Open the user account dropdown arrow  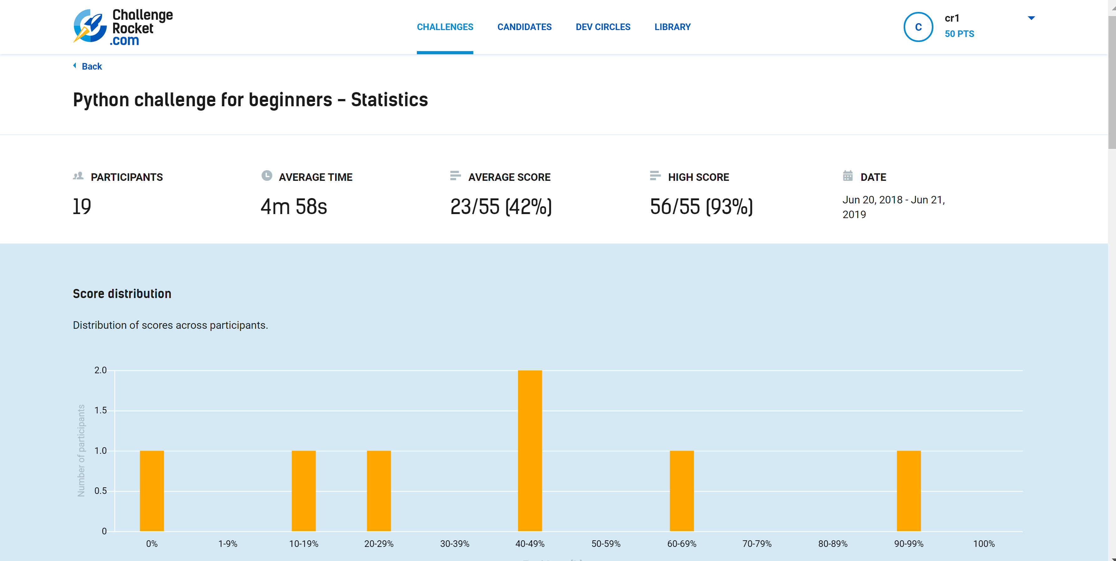(x=1031, y=18)
